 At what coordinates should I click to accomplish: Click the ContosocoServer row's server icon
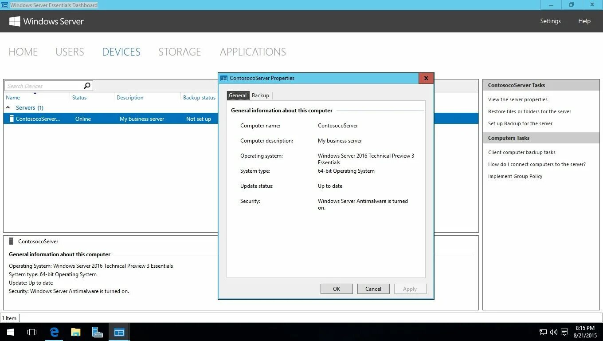coord(12,119)
